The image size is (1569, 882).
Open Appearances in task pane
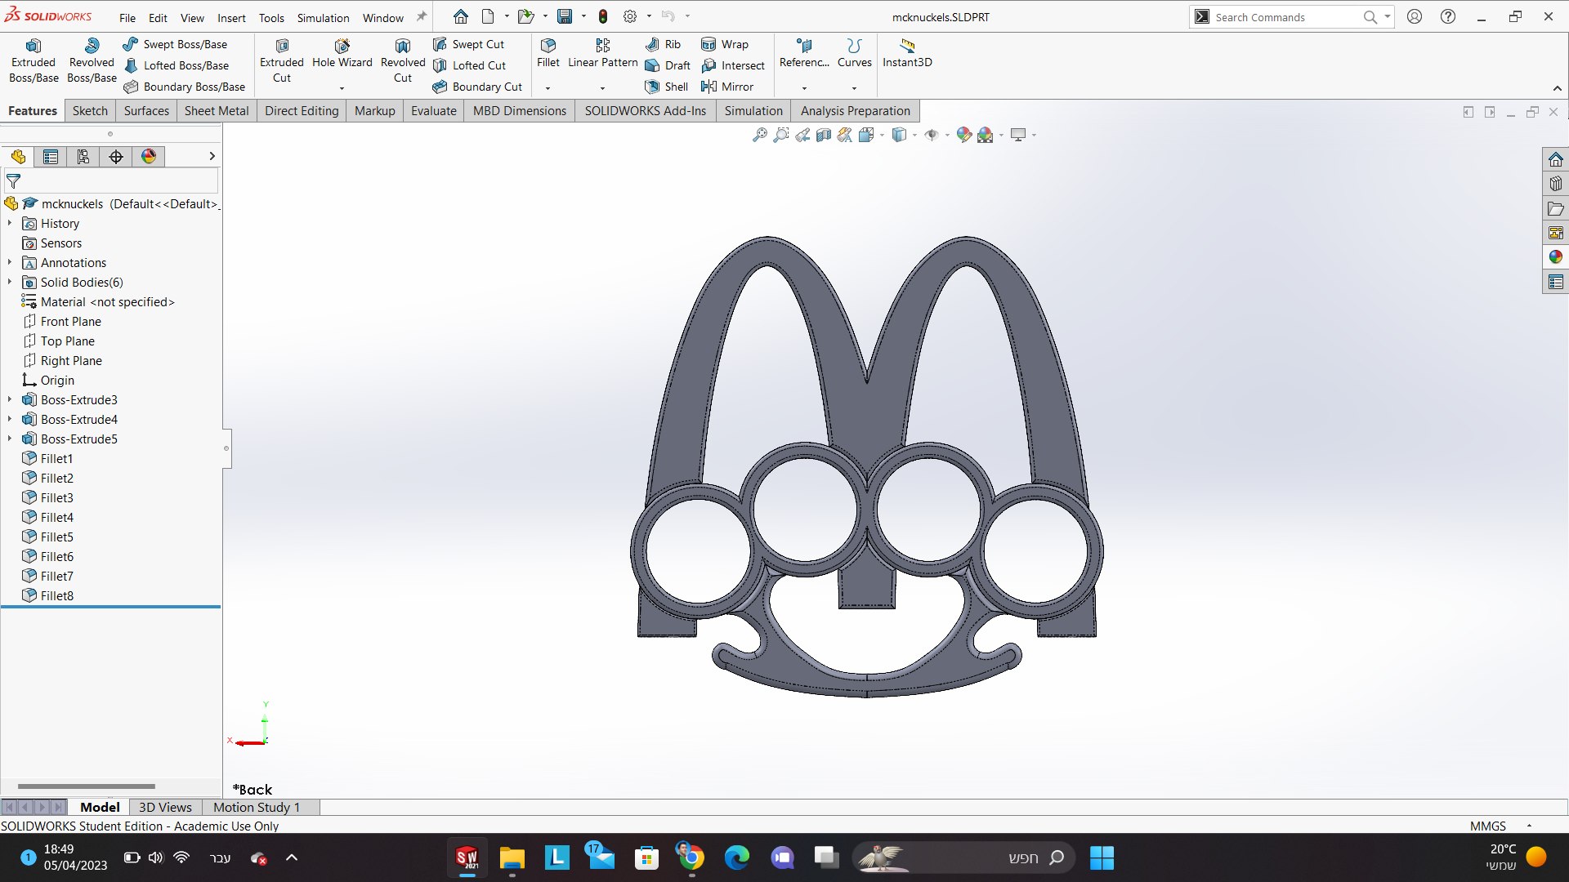pyautogui.click(x=1556, y=257)
